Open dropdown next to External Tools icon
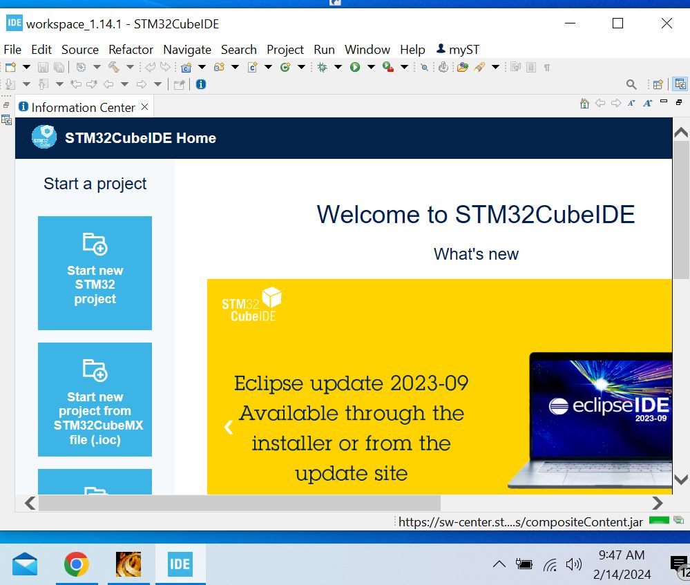Viewport: 690px width, 585px height. [404, 68]
